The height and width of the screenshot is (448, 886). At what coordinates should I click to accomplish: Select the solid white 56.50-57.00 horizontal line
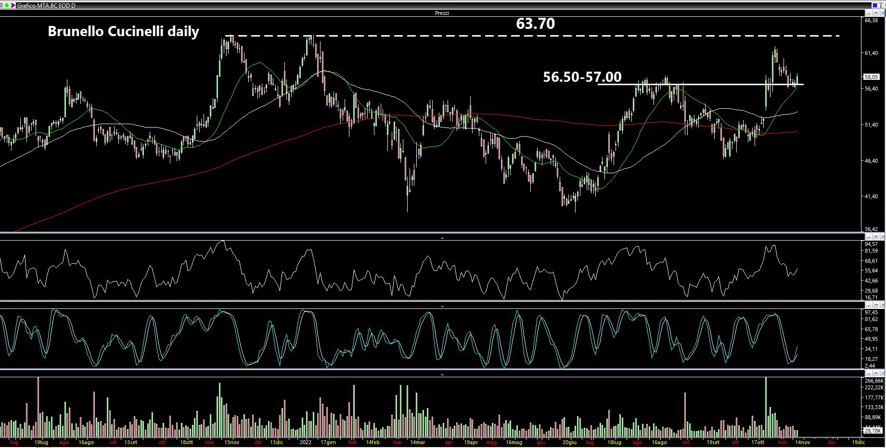(x=700, y=85)
